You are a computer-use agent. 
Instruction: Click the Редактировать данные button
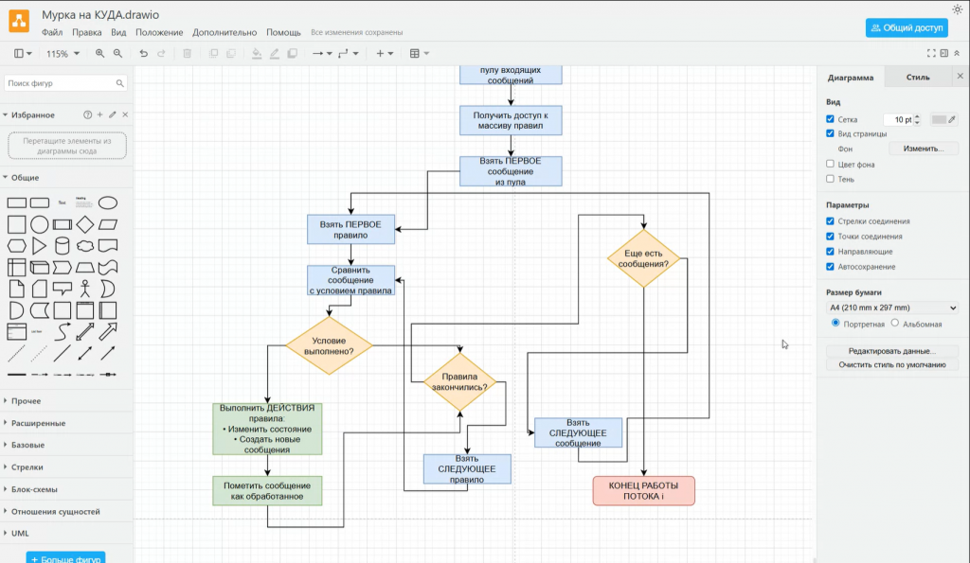click(x=891, y=351)
